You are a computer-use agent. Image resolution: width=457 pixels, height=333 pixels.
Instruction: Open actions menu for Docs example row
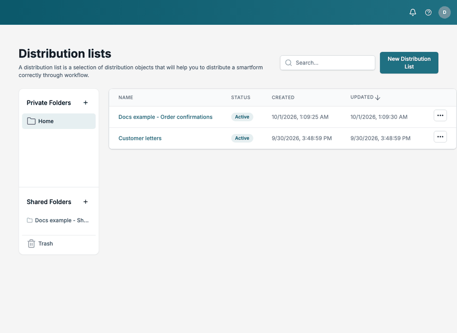click(x=440, y=115)
